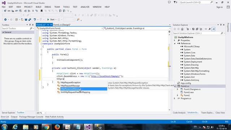231x130 pixels.
Task: Open the Error List tab
Action: pyautogui.click(x=5, y=117)
